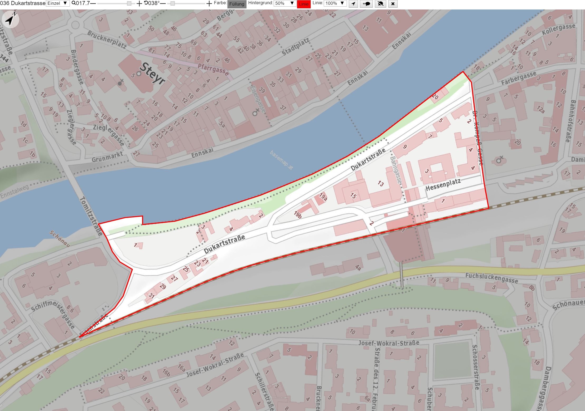Click the rotation reset arrow icon
Image resolution: width=585 pixels, height=411 pixels.
coord(146,3)
